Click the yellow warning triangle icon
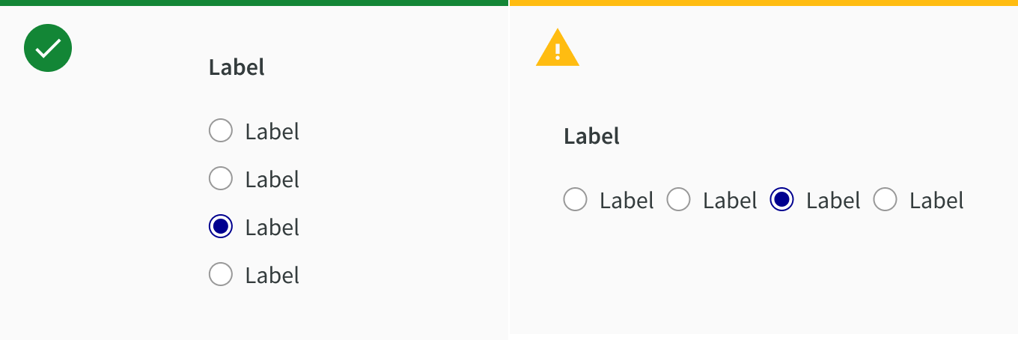The width and height of the screenshot is (1018, 340). [558, 49]
